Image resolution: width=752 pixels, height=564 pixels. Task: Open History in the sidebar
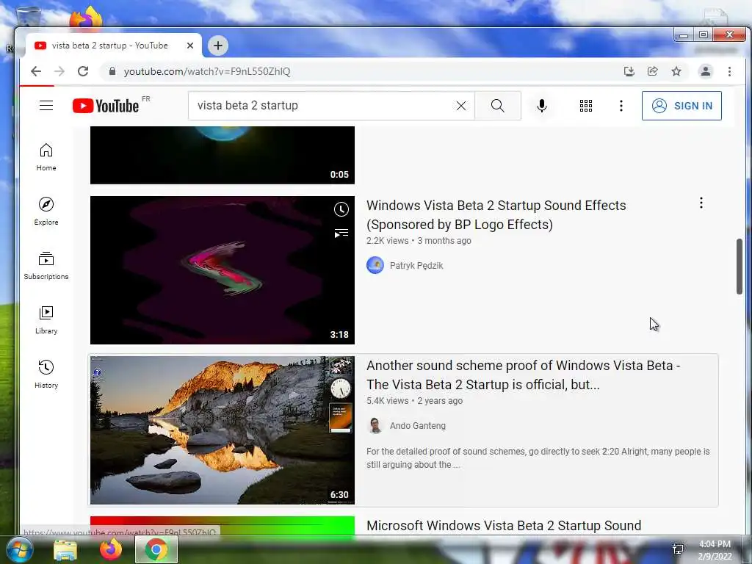tap(46, 375)
